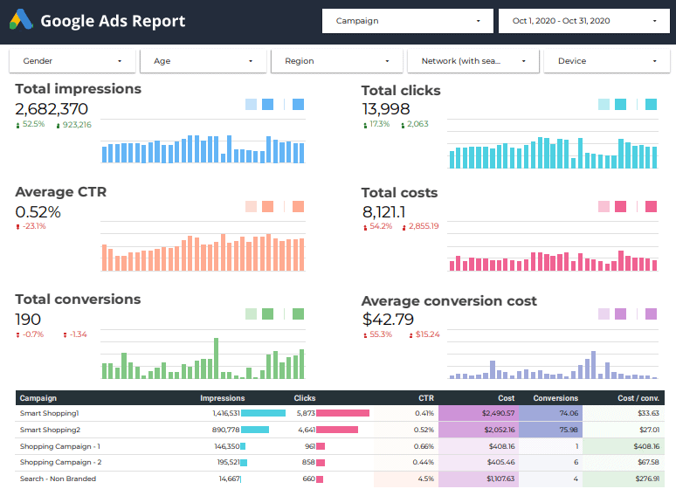This screenshot has width=676, height=489.
Task: Click the Total clicks value 13,998
Action: point(385,109)
